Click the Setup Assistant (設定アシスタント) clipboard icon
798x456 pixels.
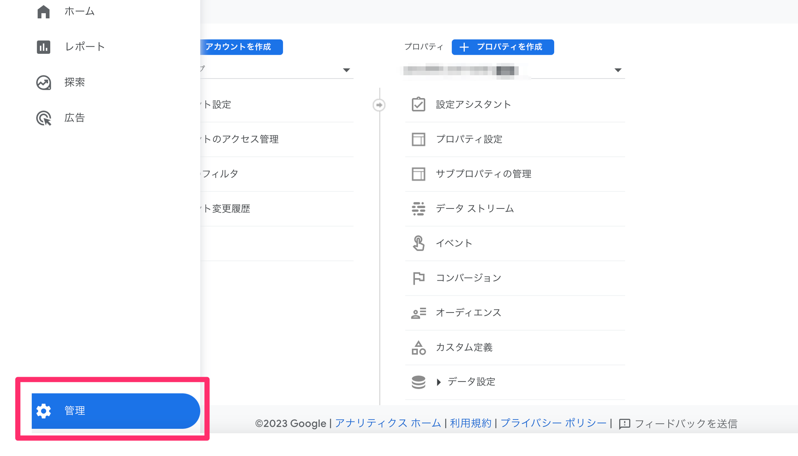pyautogui.click(x=418, y=104)
